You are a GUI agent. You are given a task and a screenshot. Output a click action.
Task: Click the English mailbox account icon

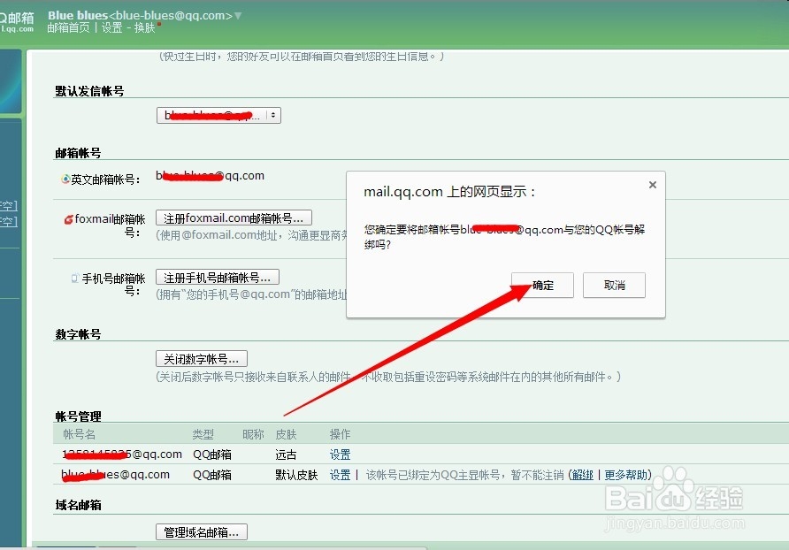65,180
